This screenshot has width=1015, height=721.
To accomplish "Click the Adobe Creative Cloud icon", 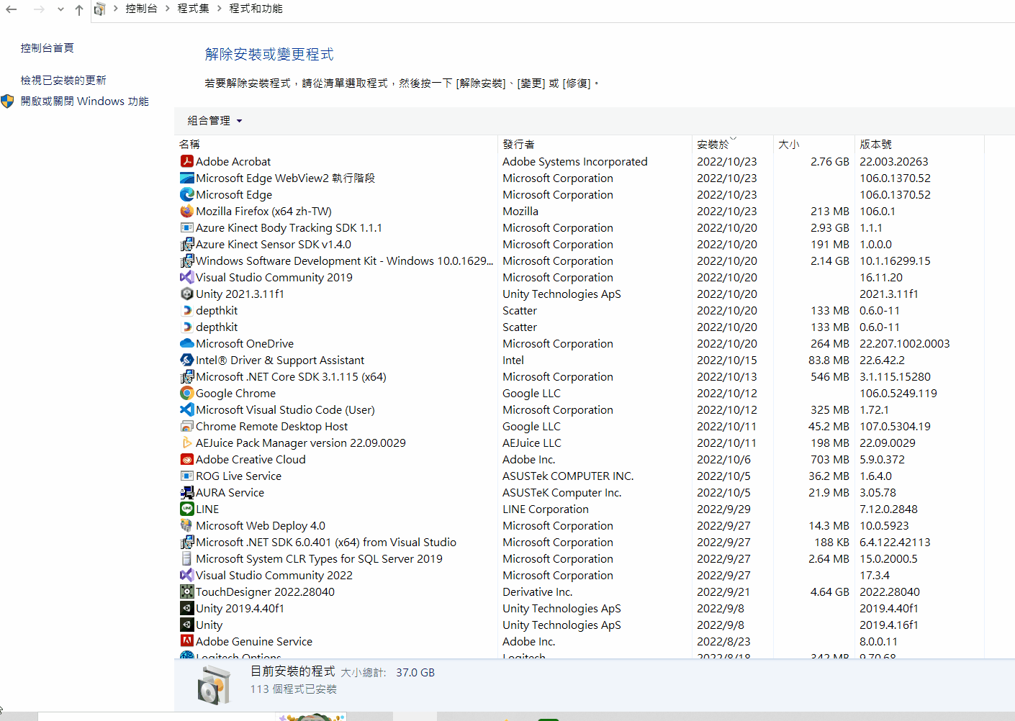I will click(x=187, y=459).
